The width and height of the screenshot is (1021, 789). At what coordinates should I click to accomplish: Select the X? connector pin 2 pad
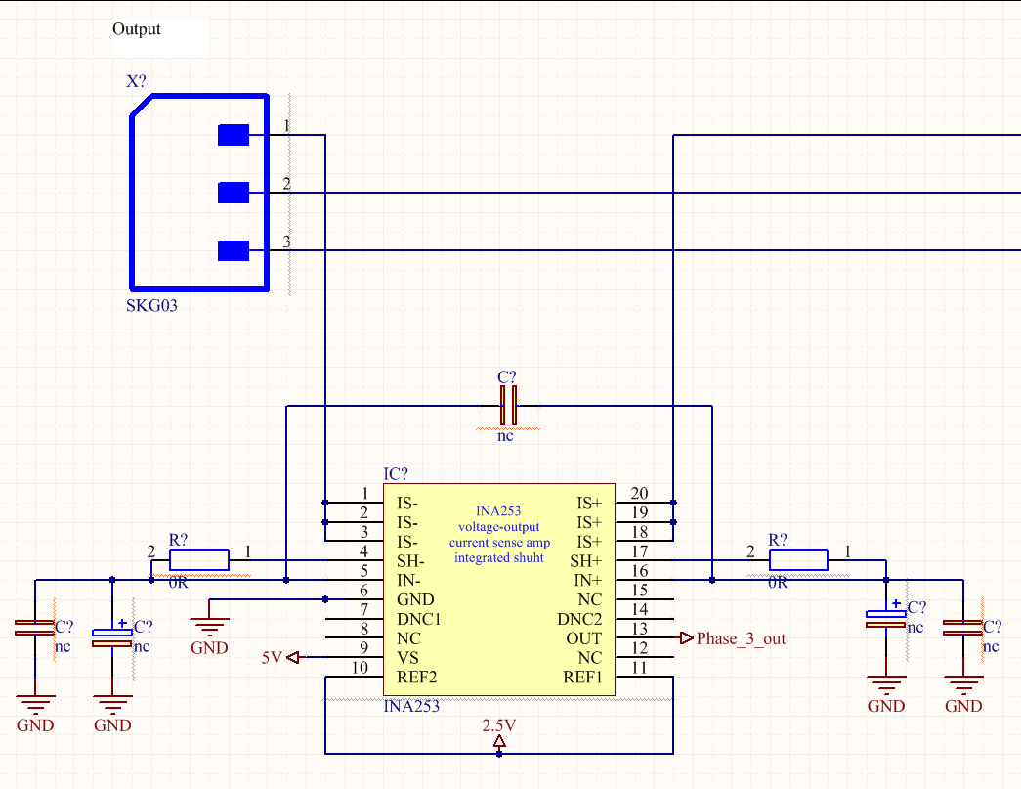coord(234,193)
